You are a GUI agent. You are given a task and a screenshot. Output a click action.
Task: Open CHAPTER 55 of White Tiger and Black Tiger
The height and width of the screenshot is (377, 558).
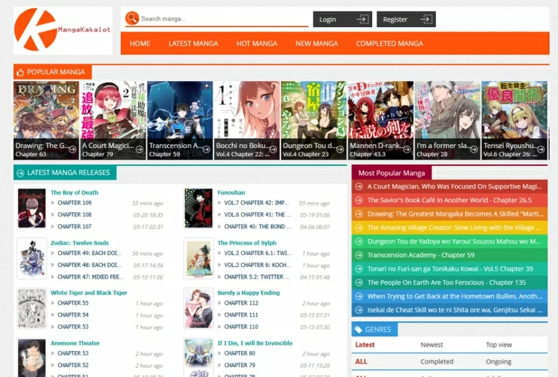pos(73,303)
